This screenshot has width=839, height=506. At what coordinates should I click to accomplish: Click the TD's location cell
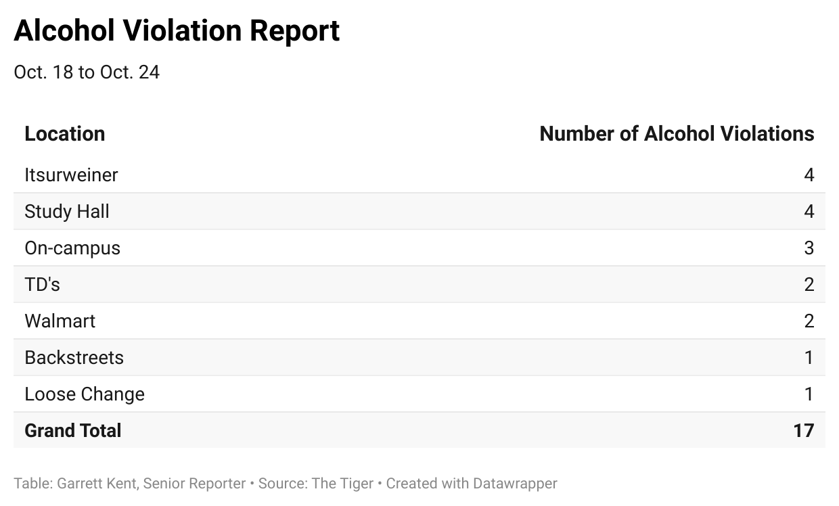tap(42, 285)
